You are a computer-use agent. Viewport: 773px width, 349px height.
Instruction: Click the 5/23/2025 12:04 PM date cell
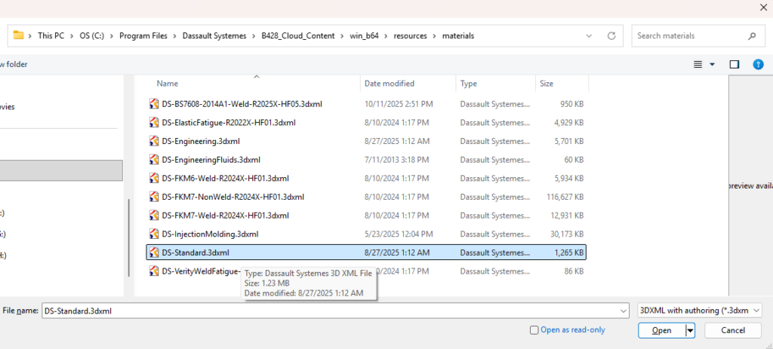point(399,234)
